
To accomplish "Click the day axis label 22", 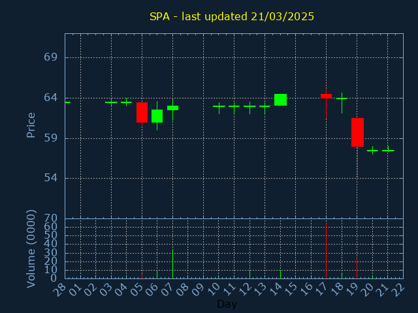I will [x=398, y=290].
